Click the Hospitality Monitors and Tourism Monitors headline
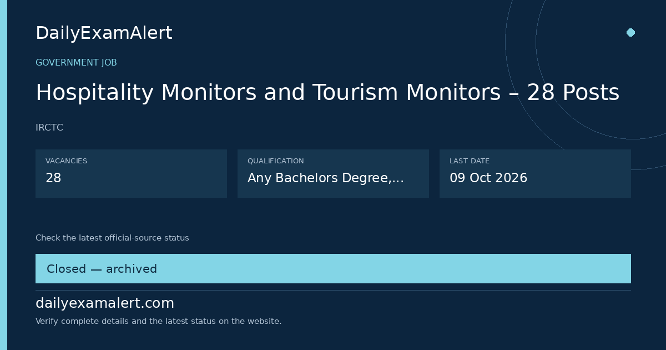 (x=327, y=92)
